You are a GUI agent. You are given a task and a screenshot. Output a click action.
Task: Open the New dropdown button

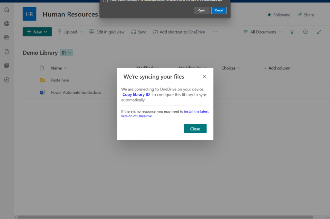click(37, 32)
